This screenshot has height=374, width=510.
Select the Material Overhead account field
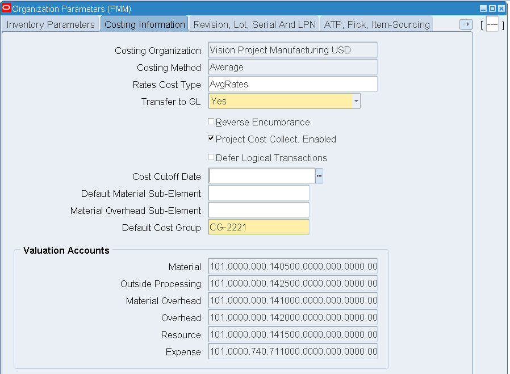[x=292, y=301]
